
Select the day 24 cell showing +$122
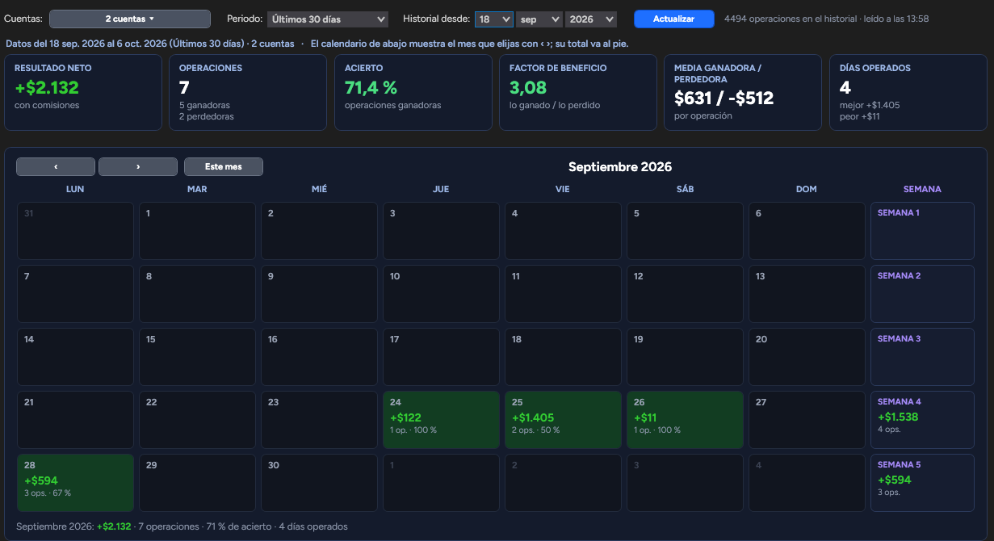(442, 420)
